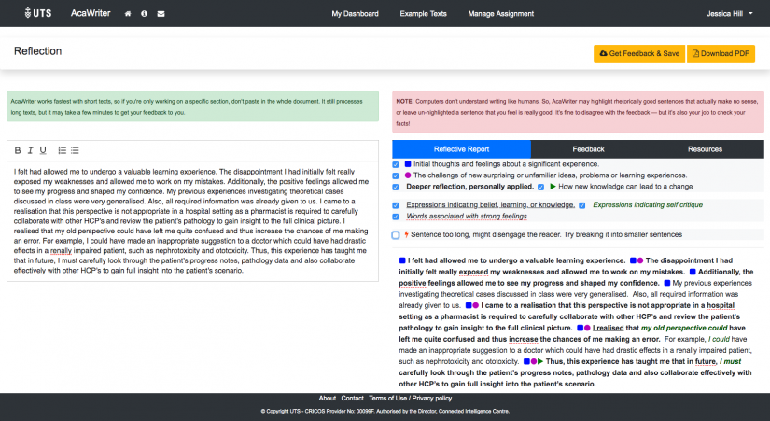Uncheck 'The challenge of new surprising' checkbox
The image size is (770, 421).
pos(396,175)
